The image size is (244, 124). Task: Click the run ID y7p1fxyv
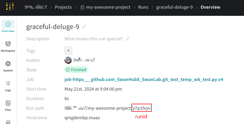tap(142, 108)
